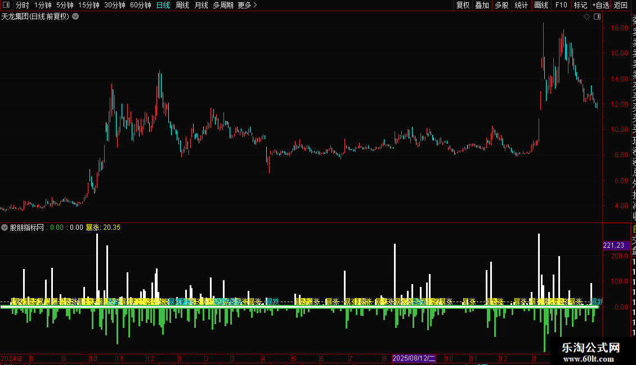Click the 221.23 indicator axis label

616,245
